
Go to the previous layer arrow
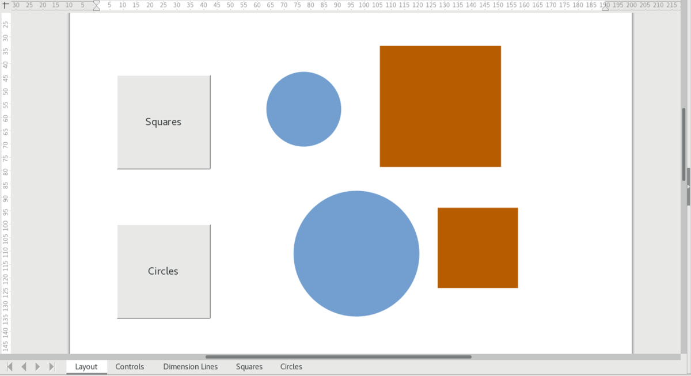point(23,366)
